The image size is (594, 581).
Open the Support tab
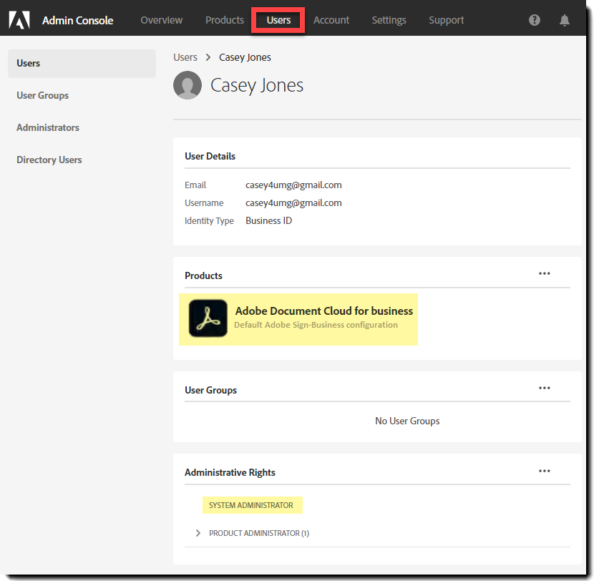point(447,20)
